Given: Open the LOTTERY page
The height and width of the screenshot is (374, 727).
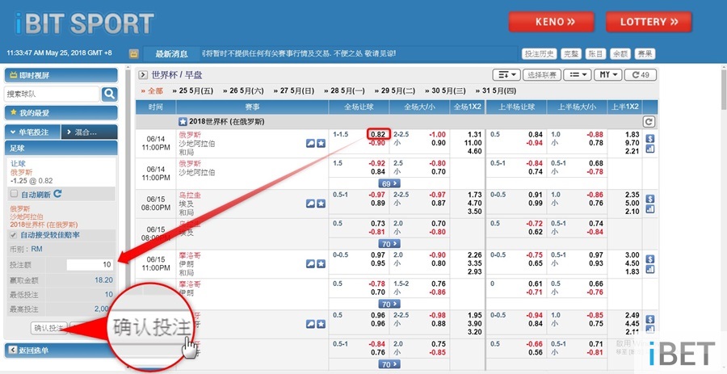Looking at the screenshot, I should 649,22.
